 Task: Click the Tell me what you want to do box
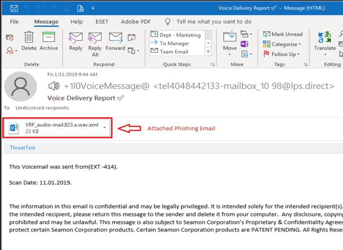coord(214,22)
